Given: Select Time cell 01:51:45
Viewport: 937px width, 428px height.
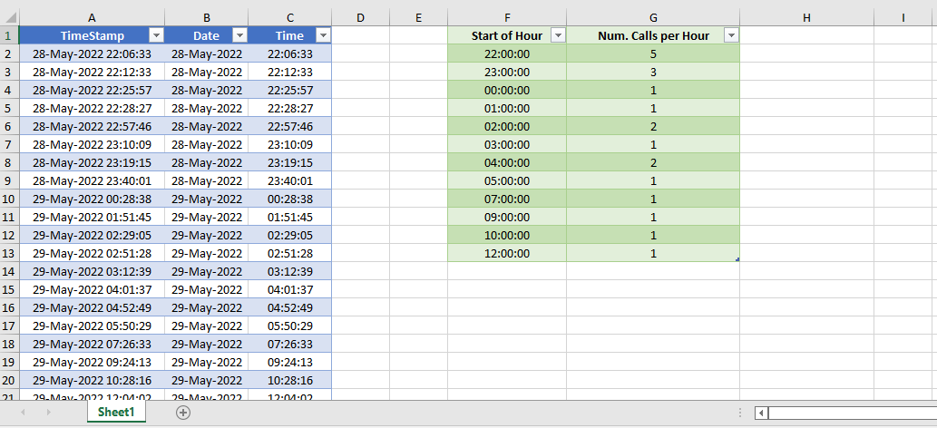Looking at the screenshot, I should [x=290, y=217].
